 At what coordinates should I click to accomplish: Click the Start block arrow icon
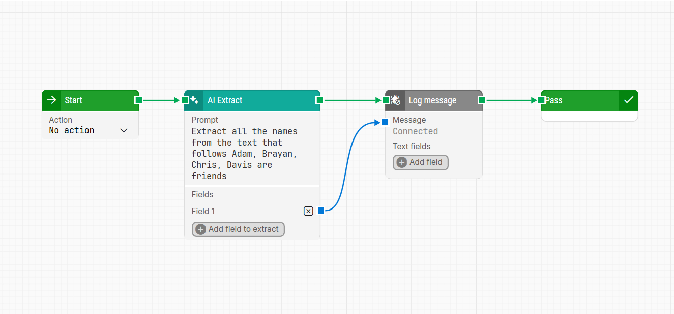[x=51, y=100]
